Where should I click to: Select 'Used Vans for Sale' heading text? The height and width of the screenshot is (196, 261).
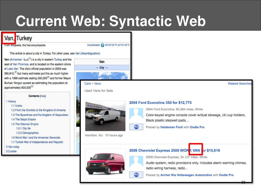(x=99, y=91)
